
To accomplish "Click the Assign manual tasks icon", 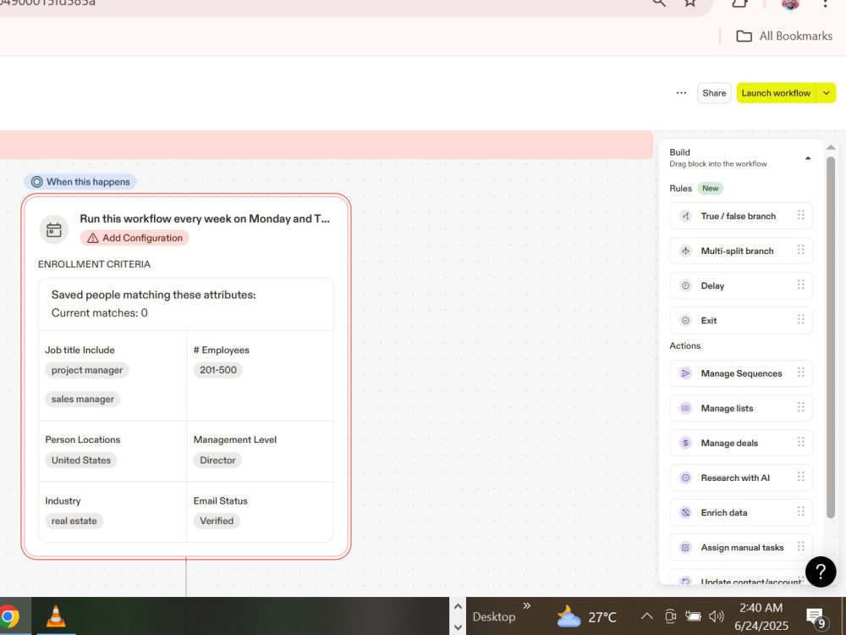I will [685, 548].
